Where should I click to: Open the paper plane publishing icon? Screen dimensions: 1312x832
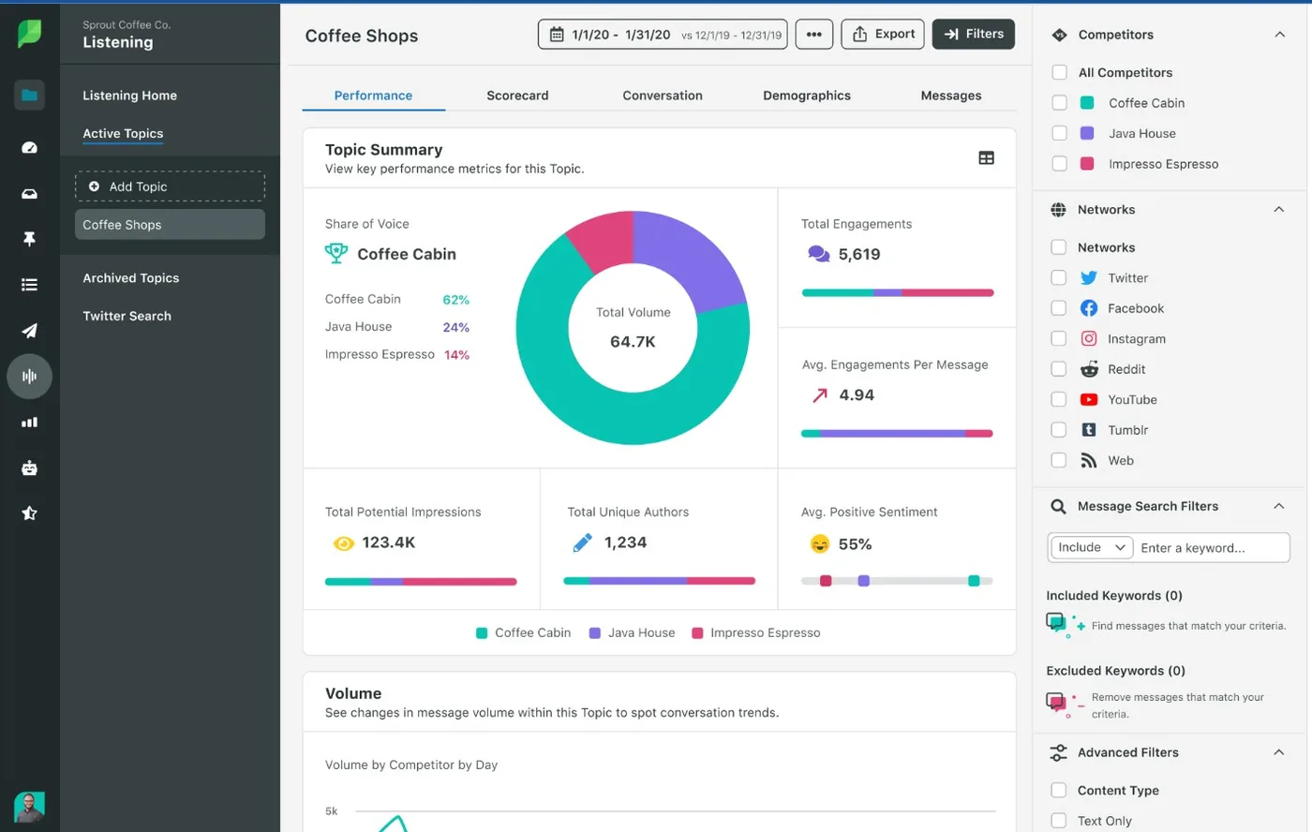tap(29, 330)
